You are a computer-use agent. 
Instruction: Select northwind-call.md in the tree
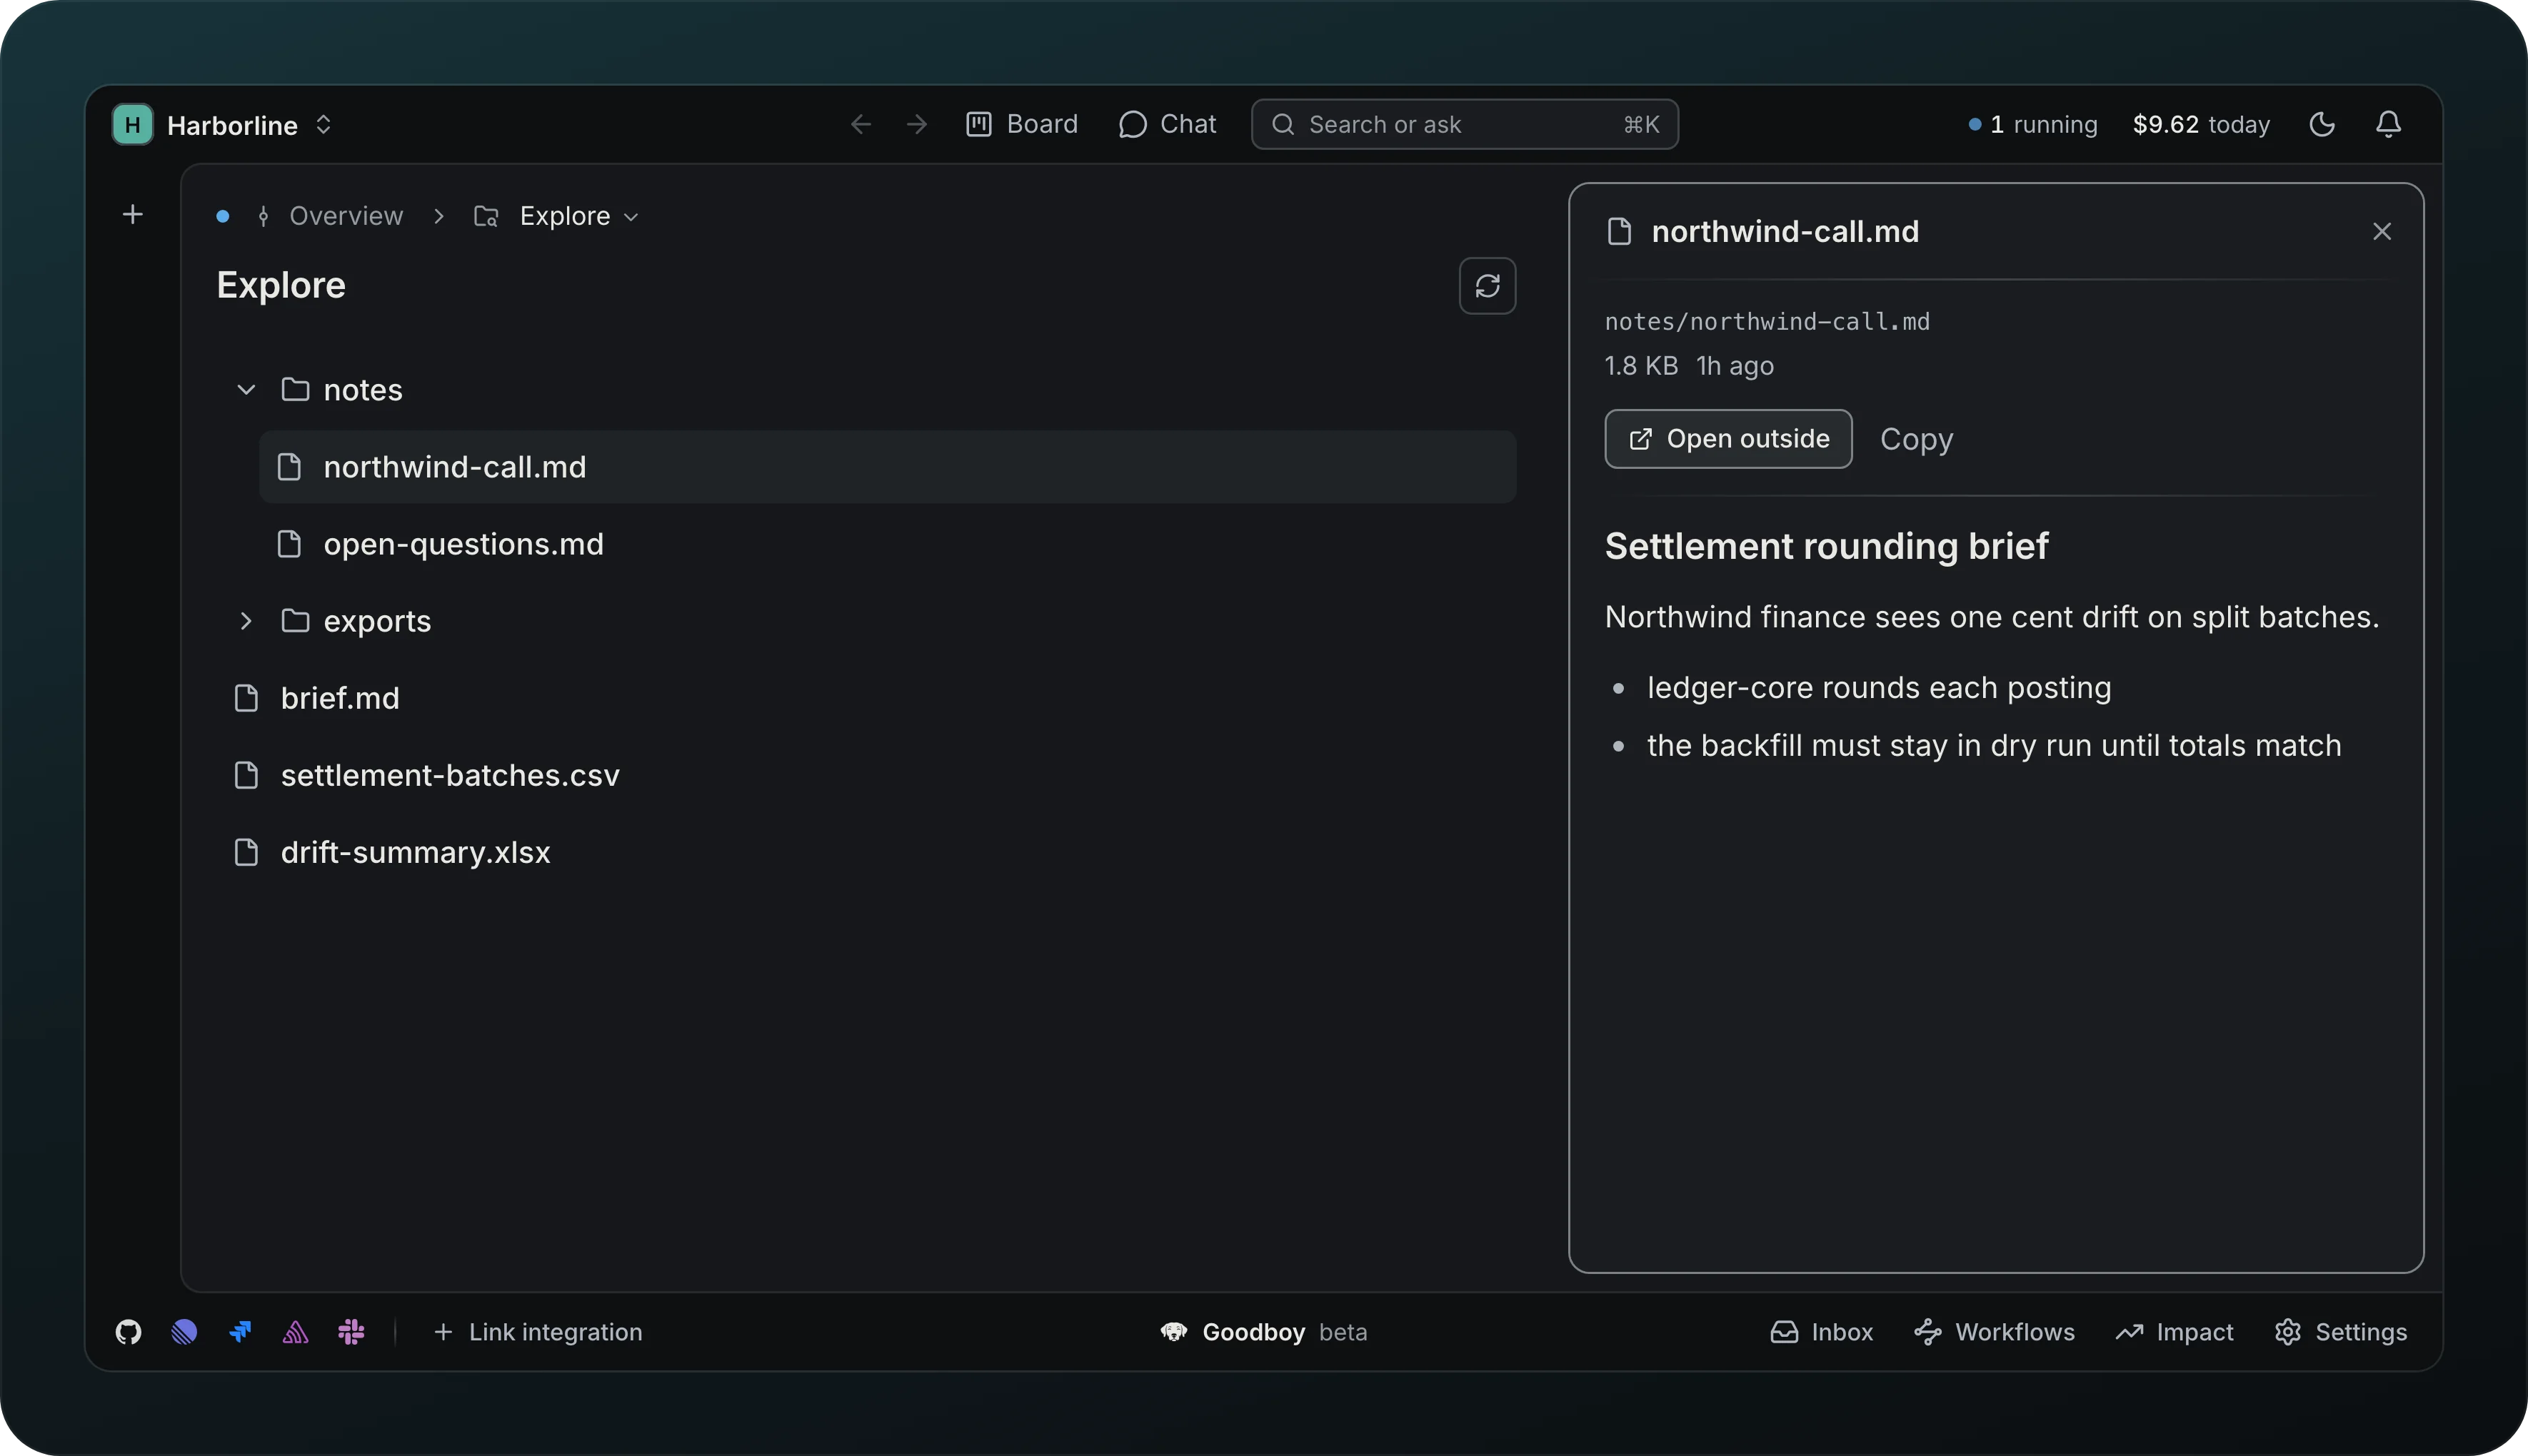pos(888,467)
